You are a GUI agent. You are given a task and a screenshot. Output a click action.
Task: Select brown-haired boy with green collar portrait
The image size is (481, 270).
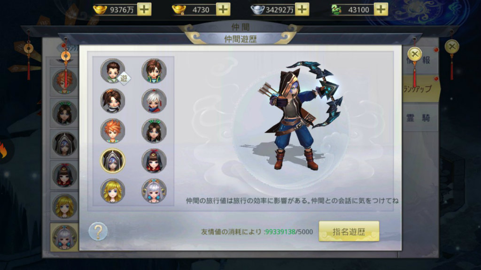154,71
